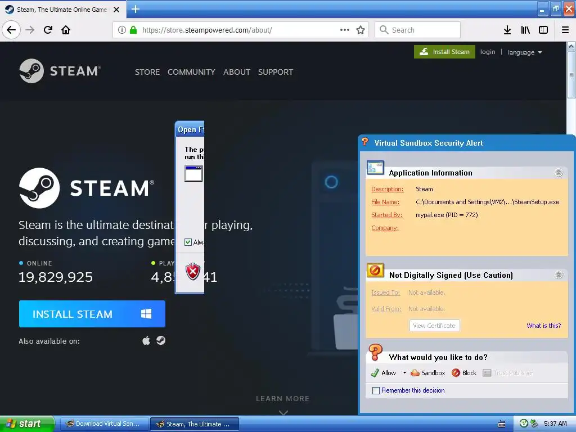Click the Company label link

click(x=385, y=228)
